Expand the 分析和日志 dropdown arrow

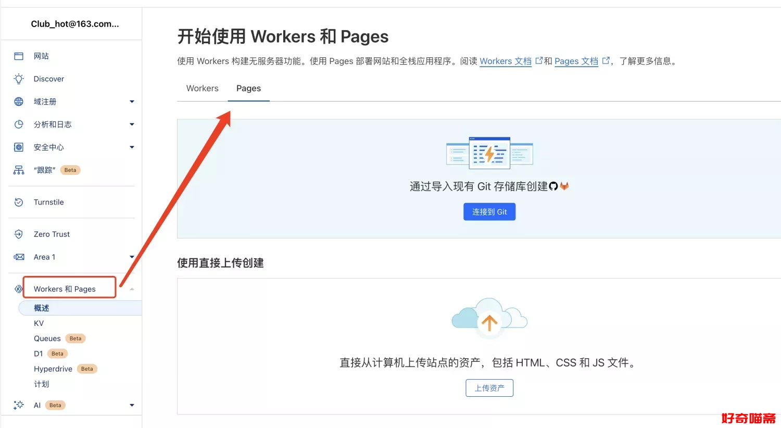click(x=132, y=124)
